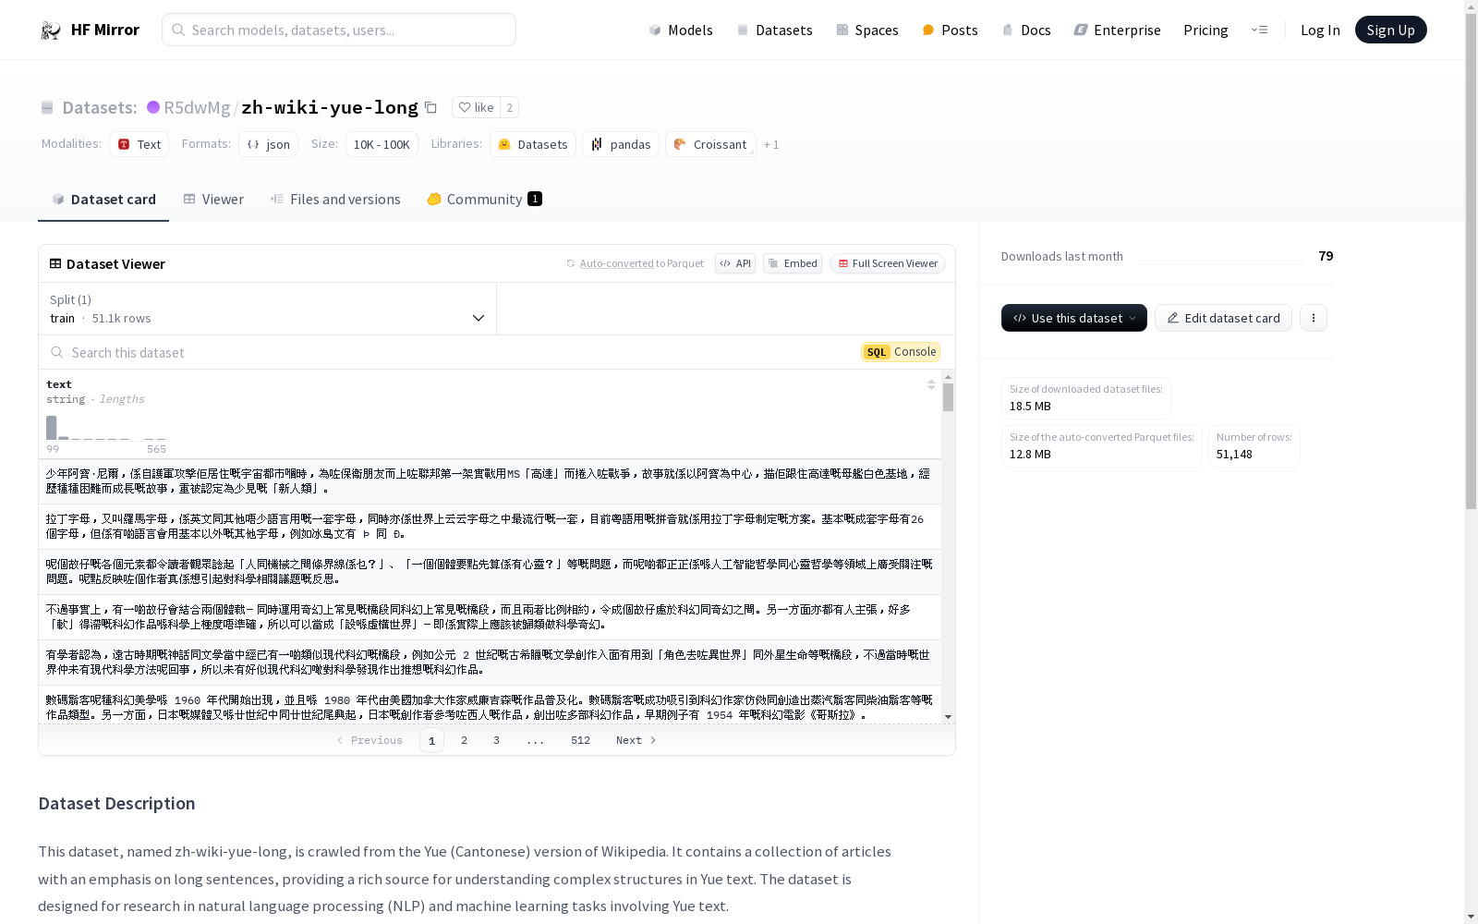Image resolution: width=1478 pixels, height=924 pixels.
Task: Go to Models in top navigation
Action: point(681,30)
